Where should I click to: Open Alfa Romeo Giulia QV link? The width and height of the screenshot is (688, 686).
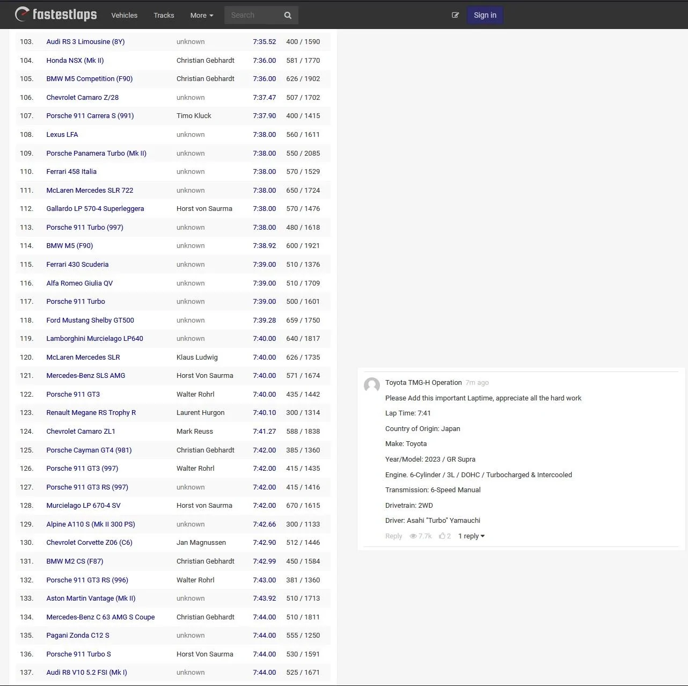point(79,283)
